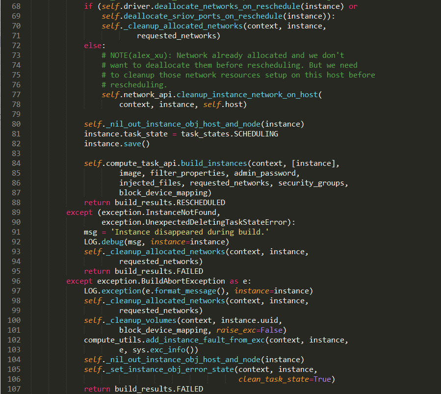Click 'injected_files' on line 86
441x394 pixels.
pos(150,183)
